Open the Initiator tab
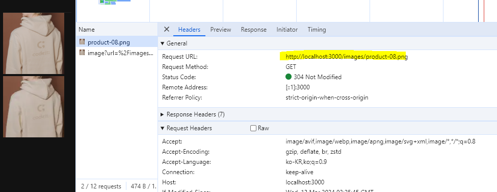Screen dimensions: 497x192 pyautogui.click(x=287, y=30)
